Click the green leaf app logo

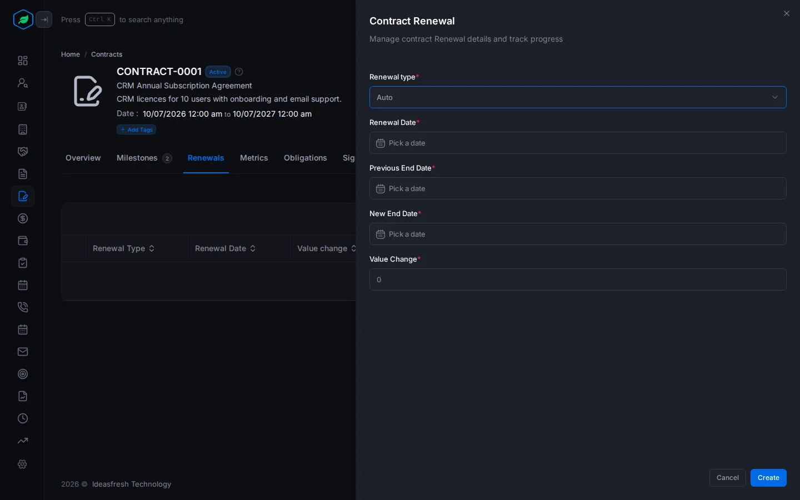(x=23, y=19)
